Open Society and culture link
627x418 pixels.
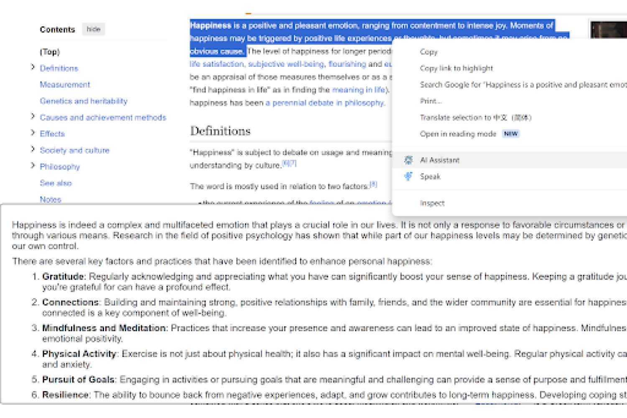coord(74,150)
